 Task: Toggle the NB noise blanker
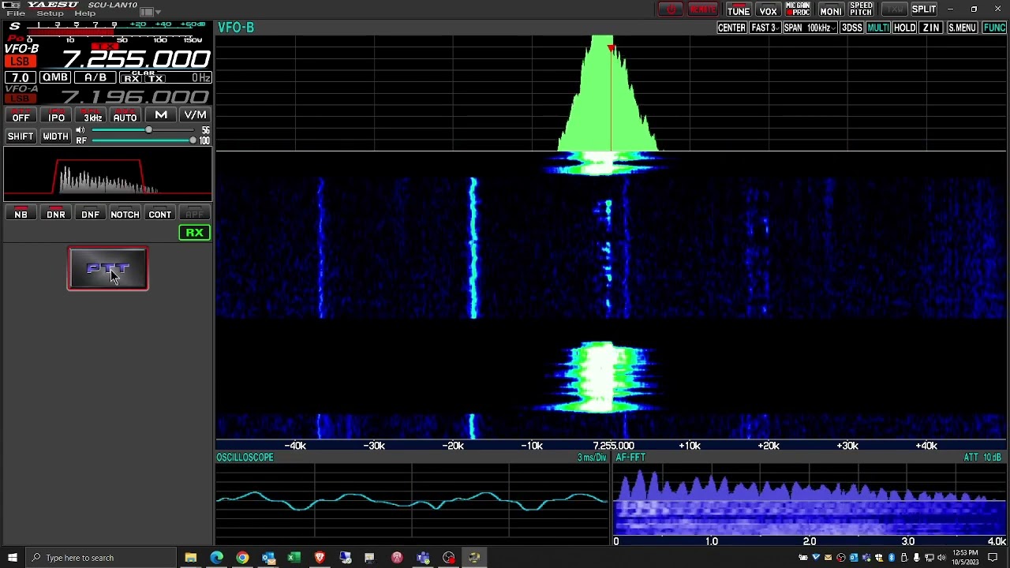[x=21, y=214]
